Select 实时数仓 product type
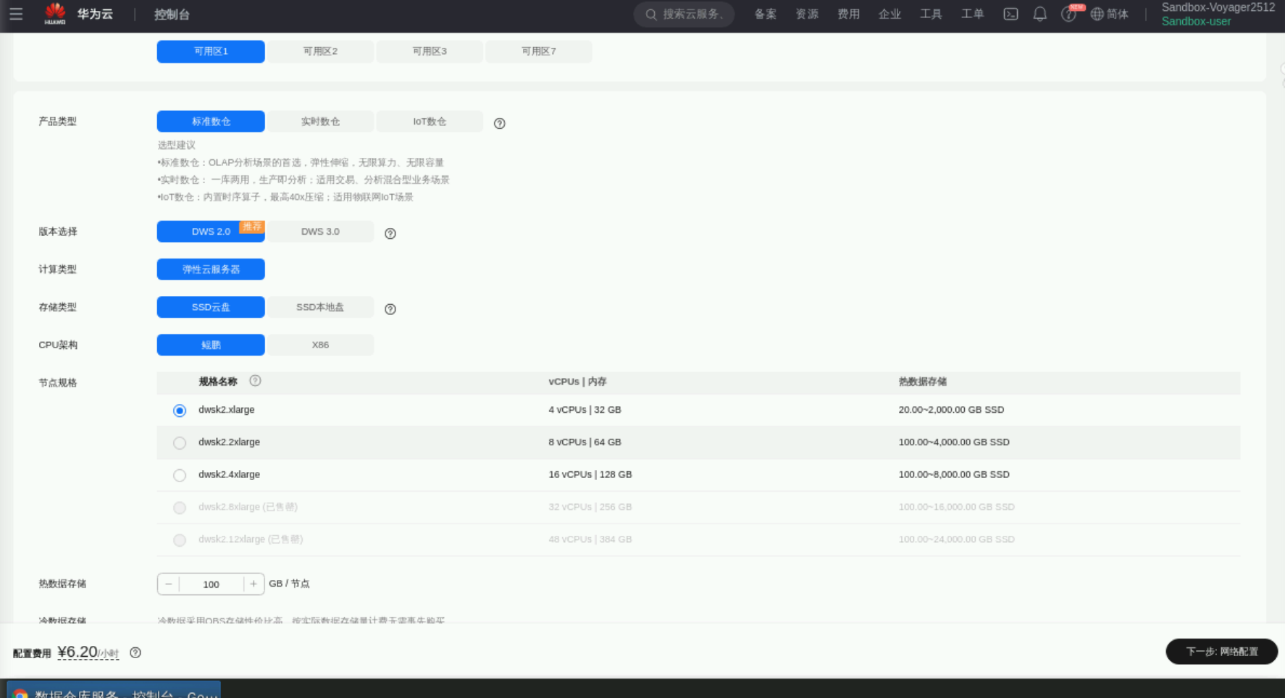1285x698 pixels. click(320, 121)
